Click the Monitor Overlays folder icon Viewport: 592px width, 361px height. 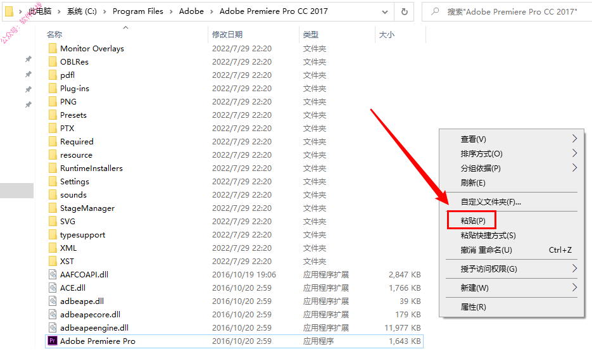(53, 48)
